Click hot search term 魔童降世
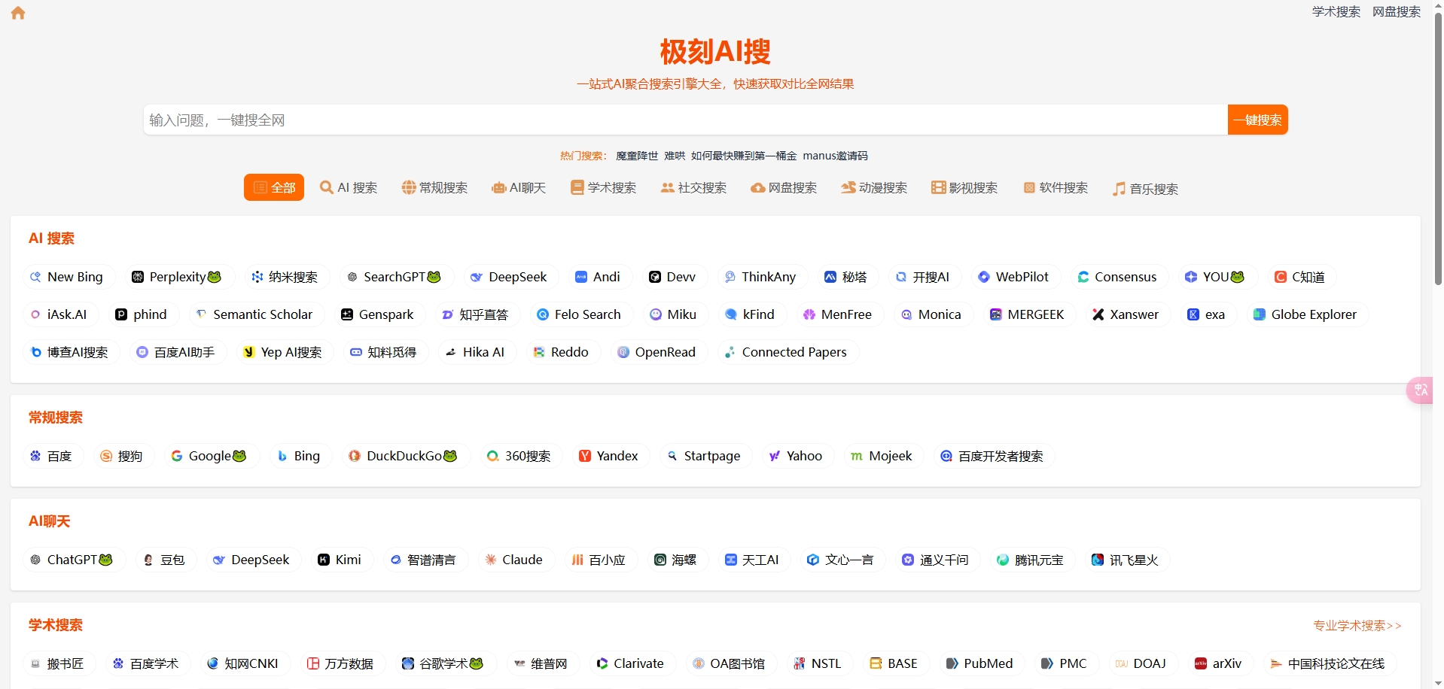The image size is (1444, 689). click(x=637, y=156)
